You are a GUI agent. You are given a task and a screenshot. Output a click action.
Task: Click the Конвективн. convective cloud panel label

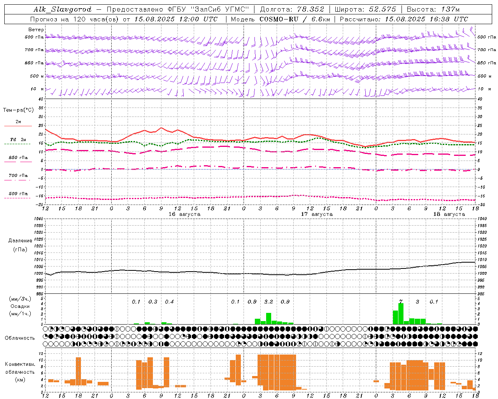pyautogui.click(x=20, y=364)
